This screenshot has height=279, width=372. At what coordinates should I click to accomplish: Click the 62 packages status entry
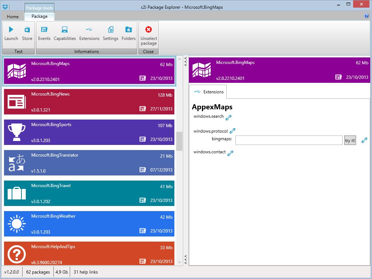[x=38, y=272]
